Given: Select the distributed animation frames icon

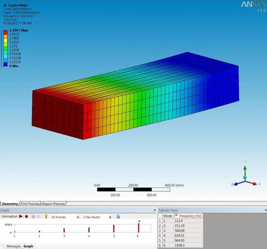Looking at the screenshot, I should [x=34, y=217].
